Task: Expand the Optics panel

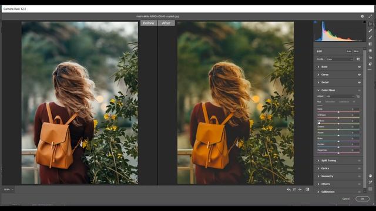Action: tap(318, 168)
